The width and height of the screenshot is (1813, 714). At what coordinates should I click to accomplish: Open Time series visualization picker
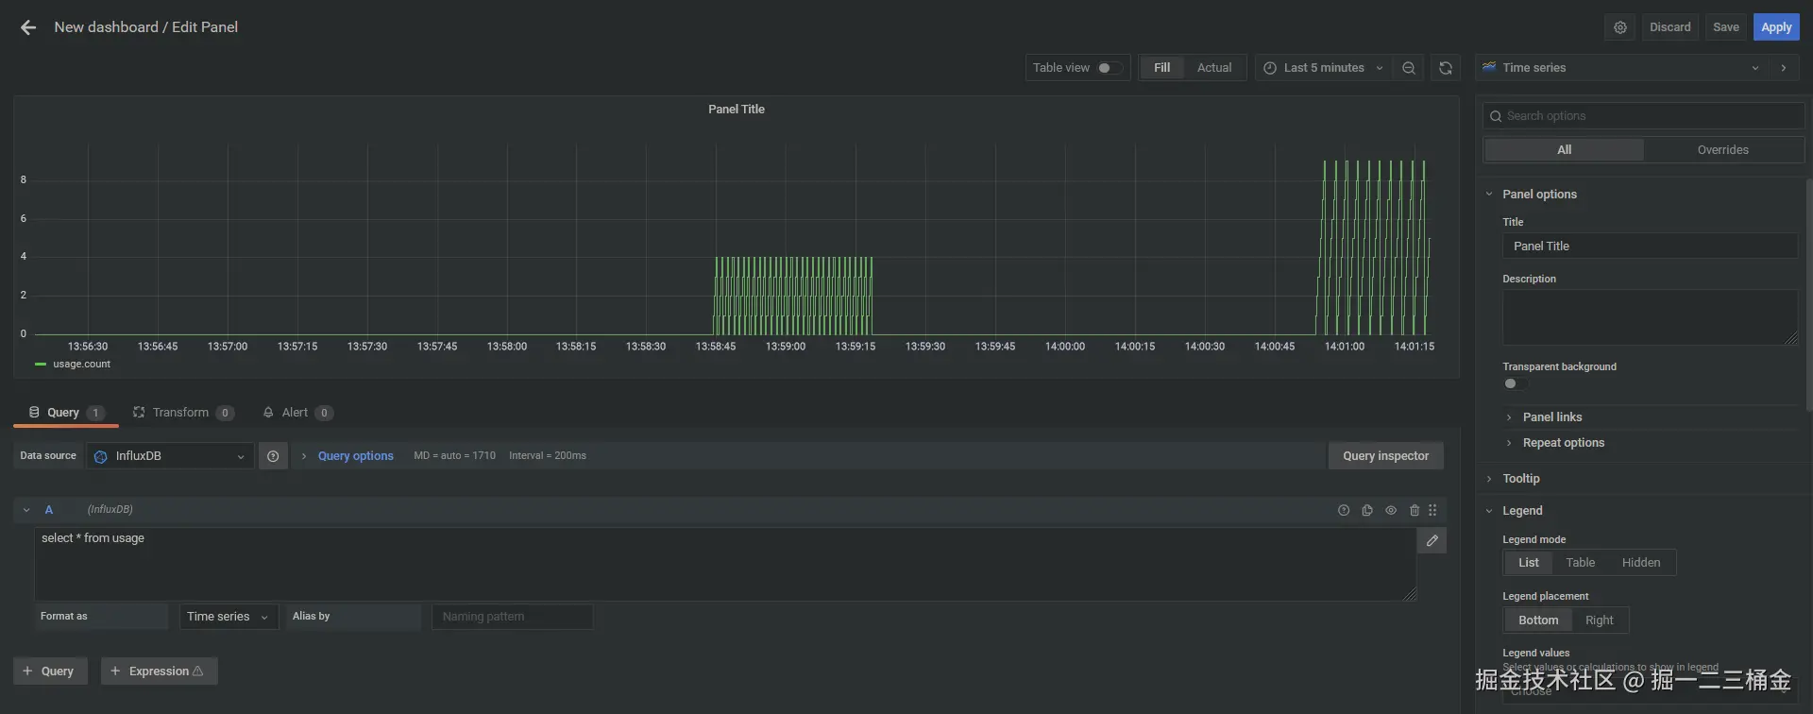[x=1622, y=68]
